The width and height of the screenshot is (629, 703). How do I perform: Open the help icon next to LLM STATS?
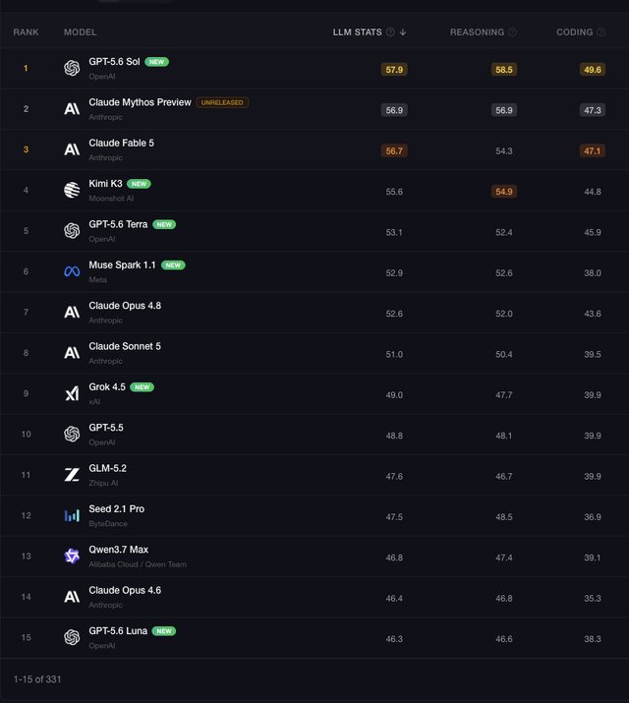coord(390,31)
